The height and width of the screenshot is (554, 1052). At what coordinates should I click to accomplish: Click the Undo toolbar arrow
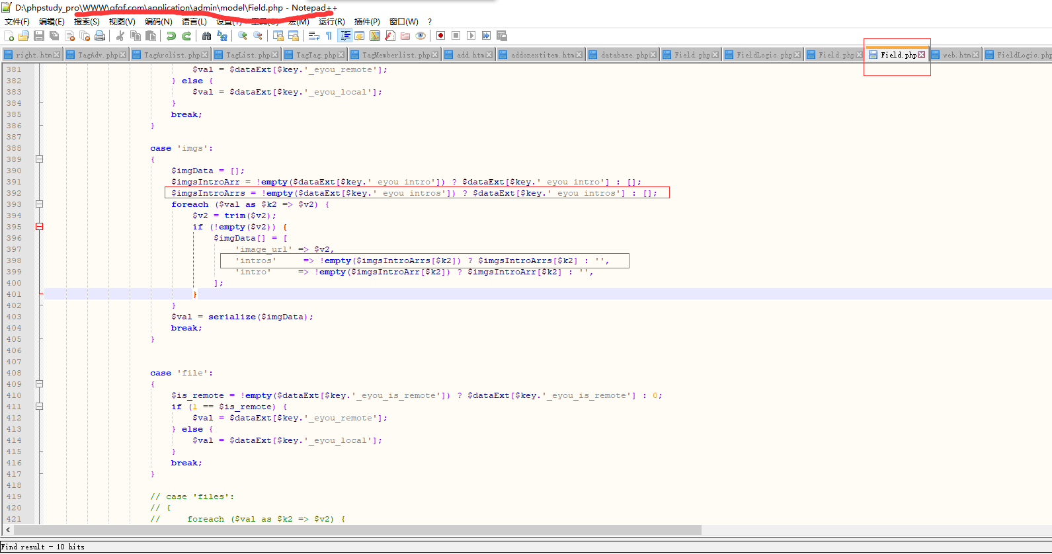[171, 36]
